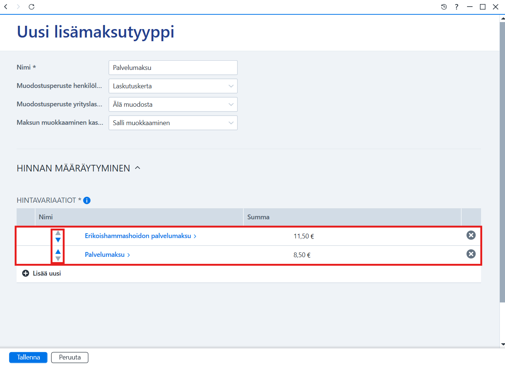
Task: Open help question mark icon
Action: (457, 7)
